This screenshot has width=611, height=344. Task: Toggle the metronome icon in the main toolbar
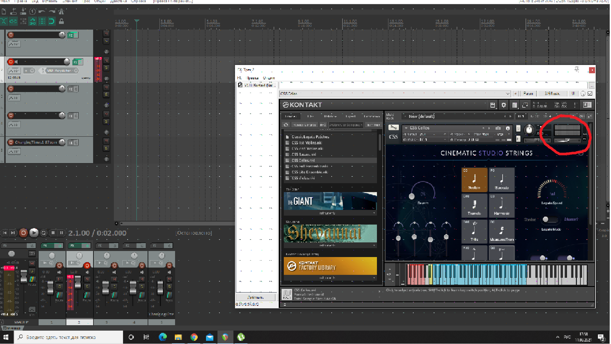coord(61,12)
